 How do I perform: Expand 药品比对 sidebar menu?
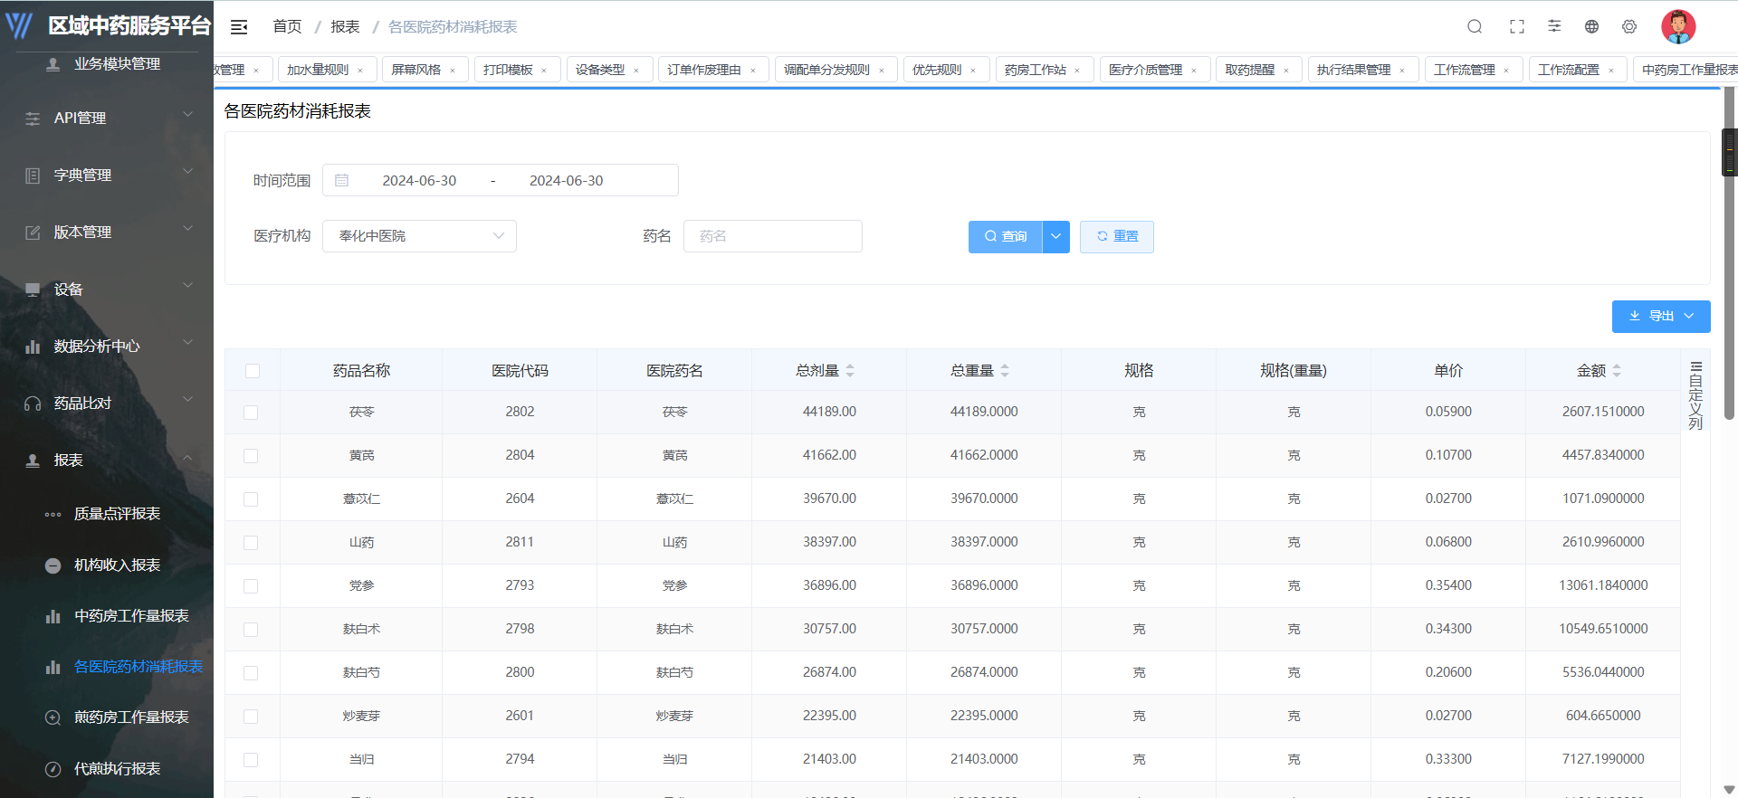107,403
